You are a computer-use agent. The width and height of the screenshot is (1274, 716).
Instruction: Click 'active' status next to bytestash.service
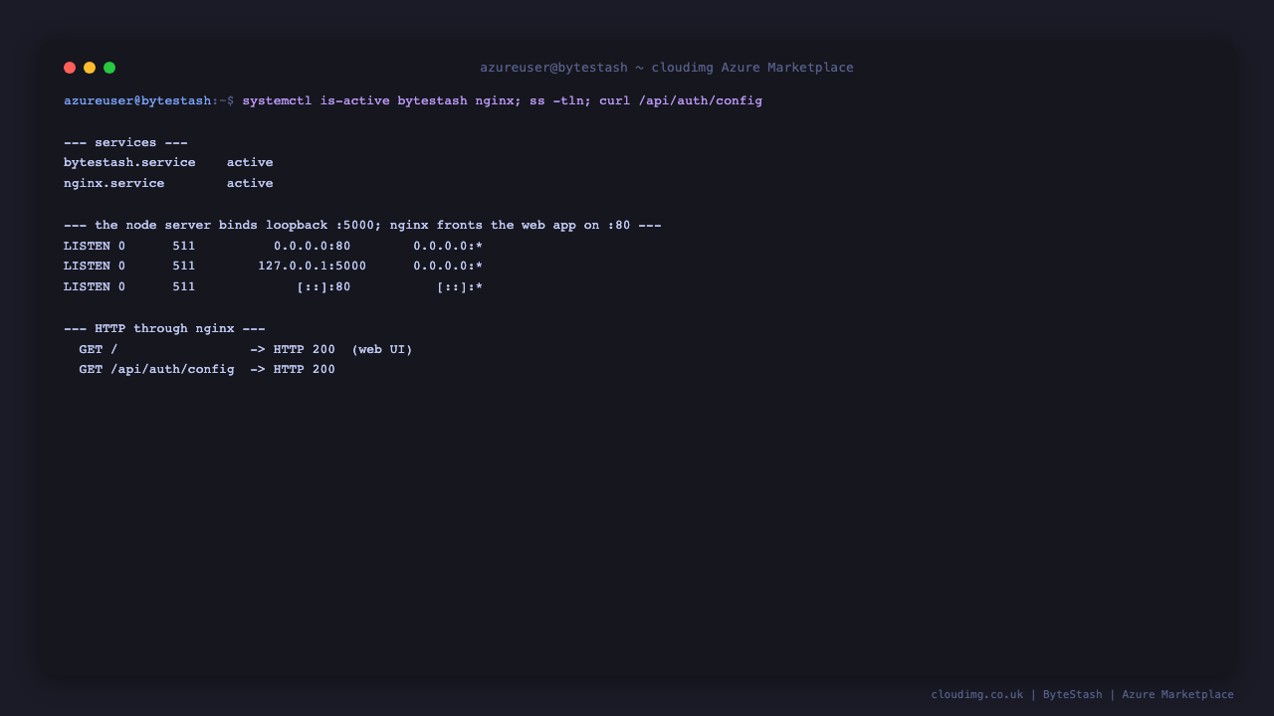tap(250, 162)
